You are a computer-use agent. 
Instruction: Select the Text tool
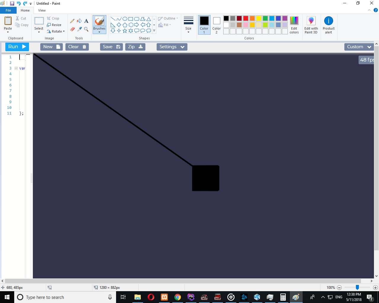(x=86, y=21)
